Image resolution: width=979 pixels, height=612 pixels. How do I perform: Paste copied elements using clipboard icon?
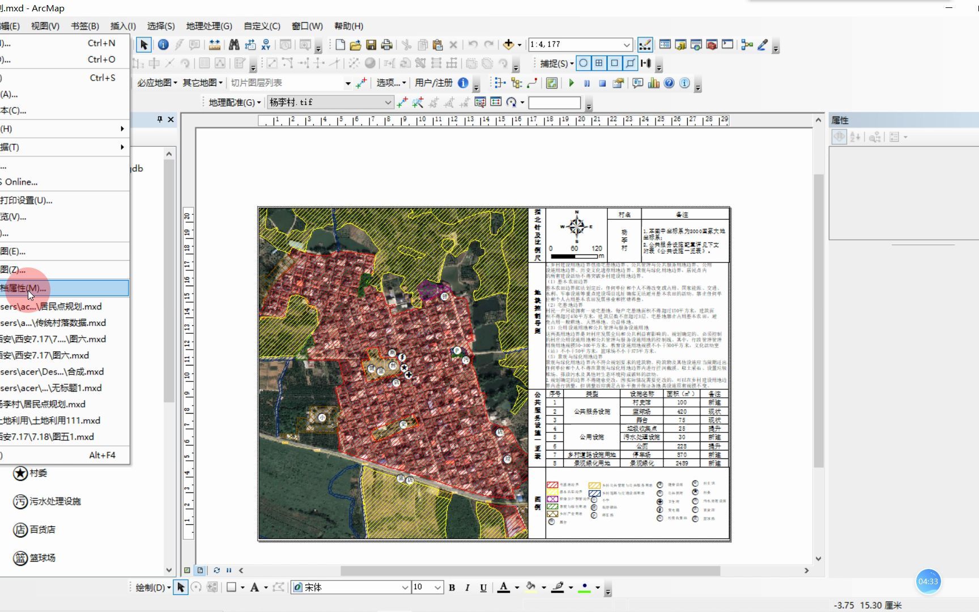pyautogui.click(x=437, y=44)
